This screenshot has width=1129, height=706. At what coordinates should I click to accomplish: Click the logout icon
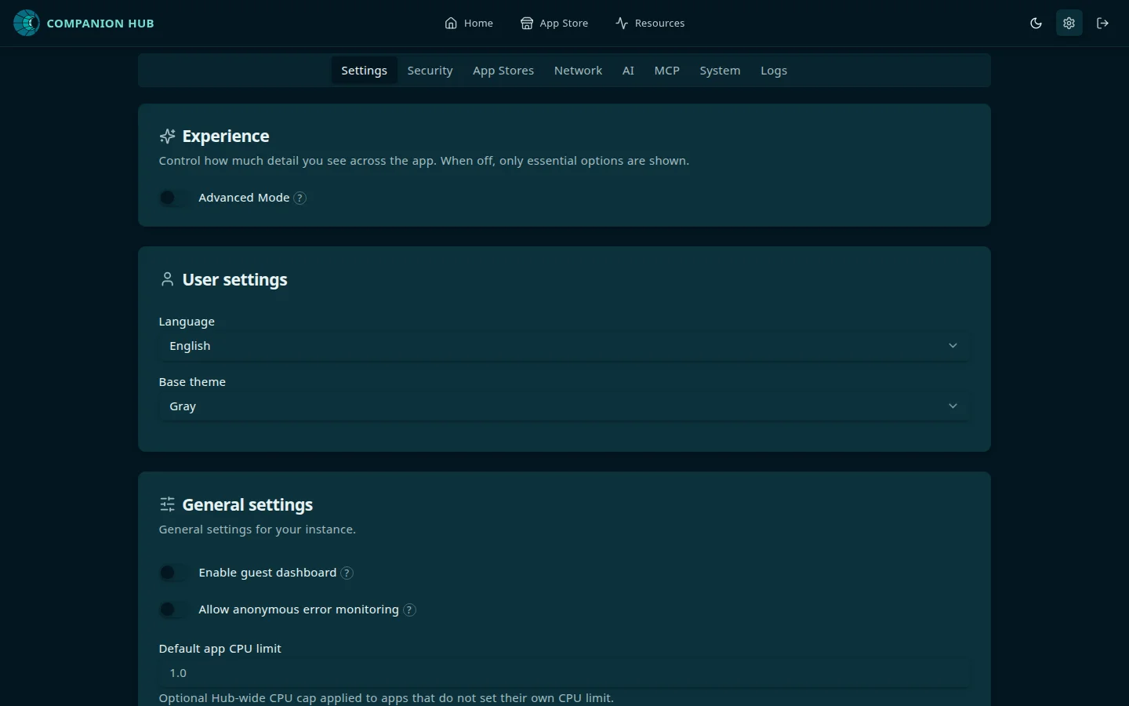[1102, 23]
